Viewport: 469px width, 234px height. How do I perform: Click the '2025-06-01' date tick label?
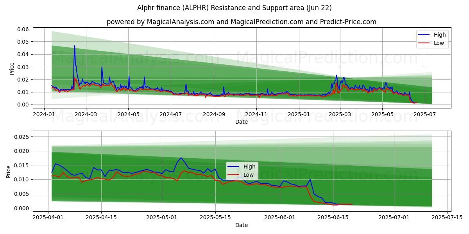coord(280,218)
